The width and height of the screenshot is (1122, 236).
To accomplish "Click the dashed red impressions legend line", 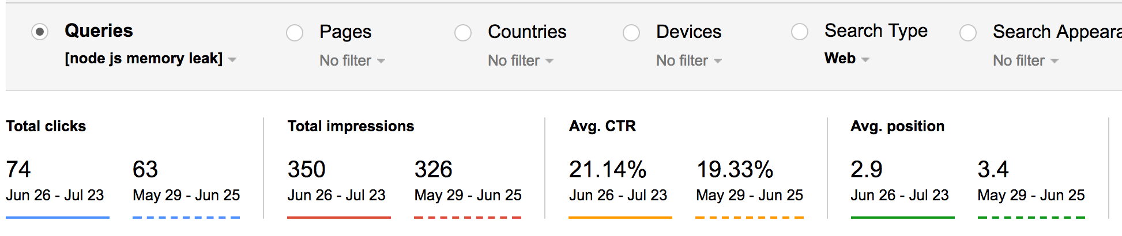I will click(468, 217).
